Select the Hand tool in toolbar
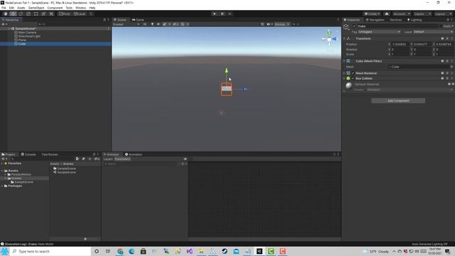 pos(6,14)
